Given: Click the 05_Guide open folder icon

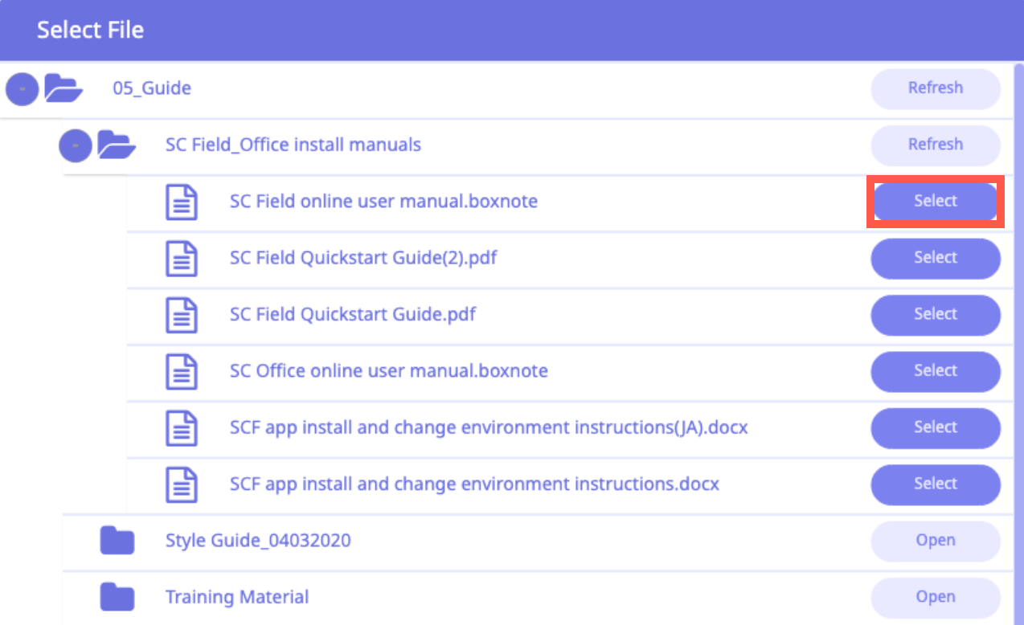Looking at the screenshot, I should [x=63, y=88].
